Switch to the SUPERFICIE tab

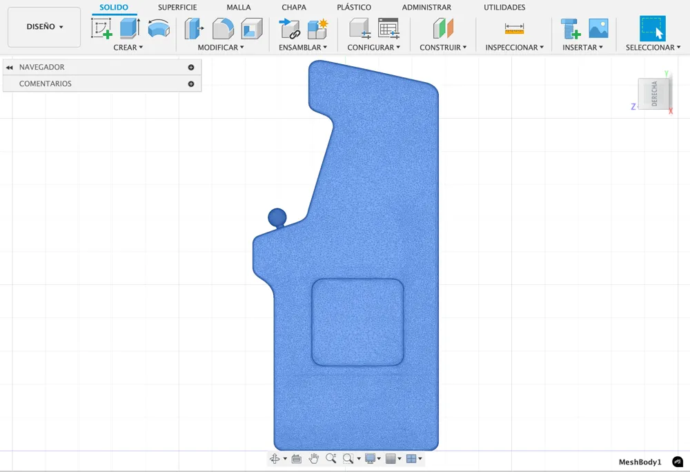pyautogui.click(x=177, y=8)
